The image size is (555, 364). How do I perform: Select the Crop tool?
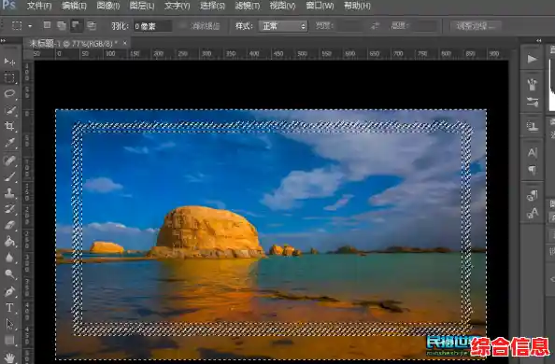click(9, 126)
